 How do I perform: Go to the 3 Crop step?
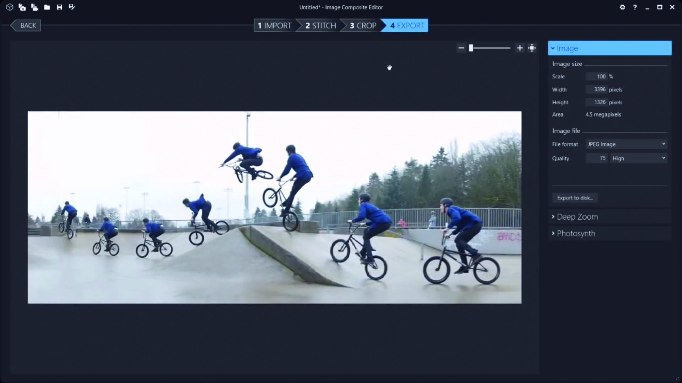click(363, 26)
